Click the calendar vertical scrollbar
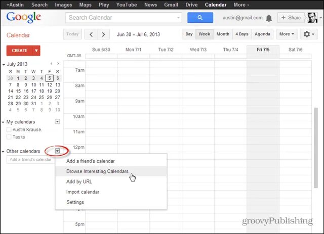The image size is (324, 234). [x=316, y=148]
